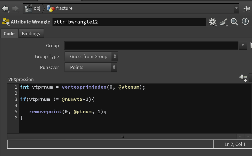The height and width of the screenshot is (156, 252).
Task: Click the attribwrangle12 node name field
Action: (129, 22)
